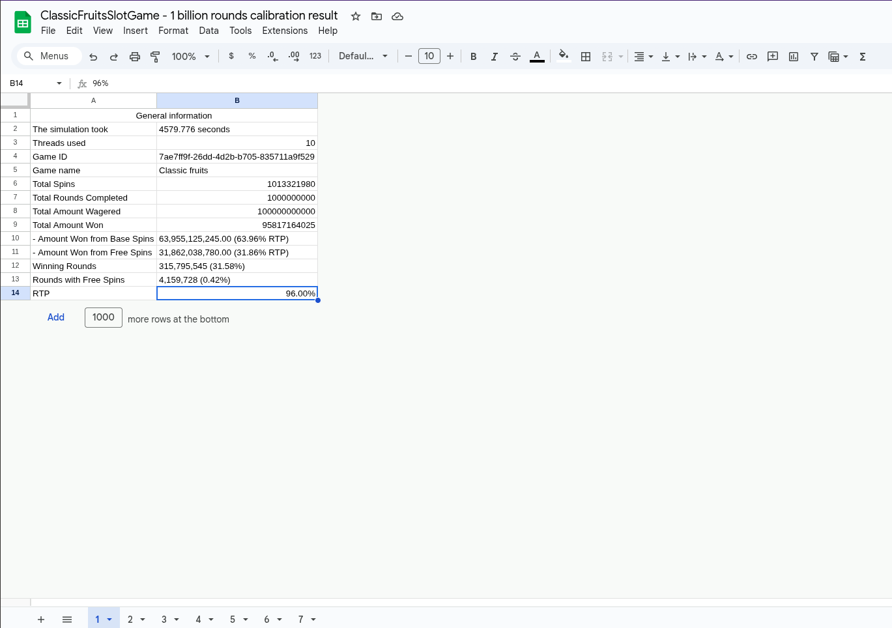Viewport: 892px width, 628px height.
Task: Print the spreadsheet with printer icon
Action: pos(135,57)
